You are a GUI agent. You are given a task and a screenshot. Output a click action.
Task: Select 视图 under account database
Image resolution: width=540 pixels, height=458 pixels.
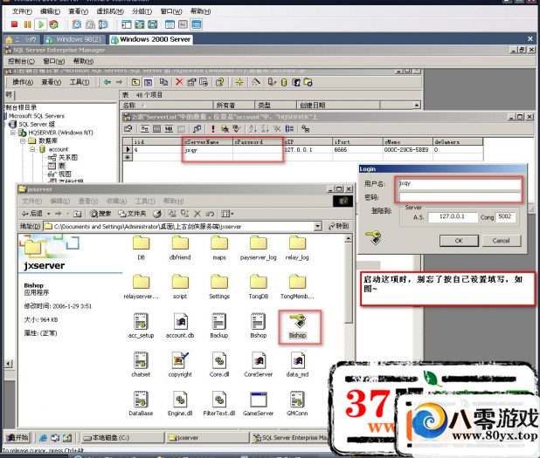tap(65, 174)
